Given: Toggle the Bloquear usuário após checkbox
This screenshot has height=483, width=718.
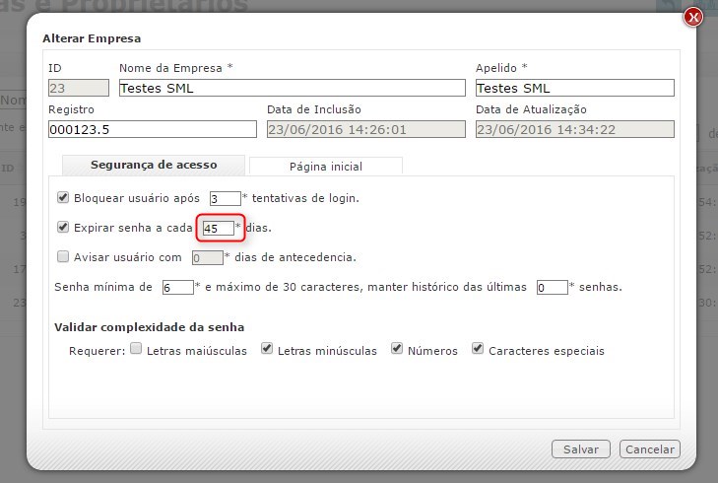Looking at the screenshot, I should 64,197.
